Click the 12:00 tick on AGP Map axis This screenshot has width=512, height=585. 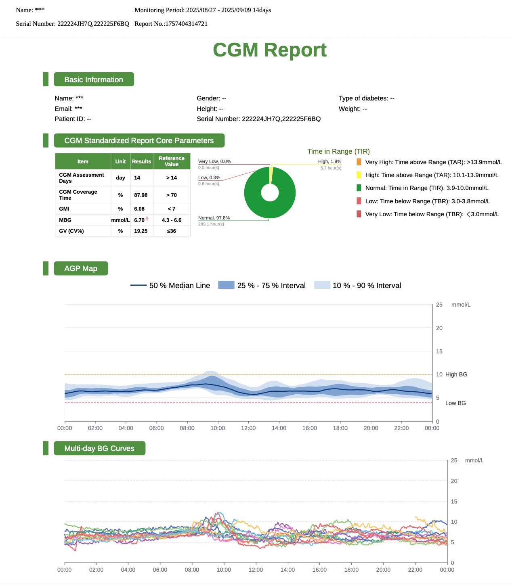(248, 428)
